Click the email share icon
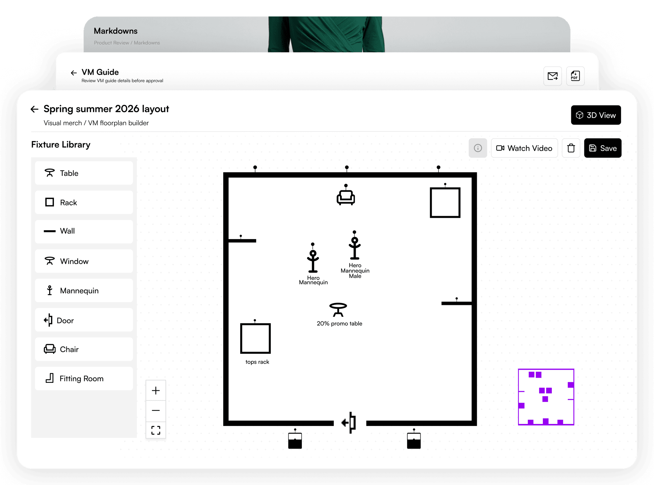 click(x=552, y=76)
